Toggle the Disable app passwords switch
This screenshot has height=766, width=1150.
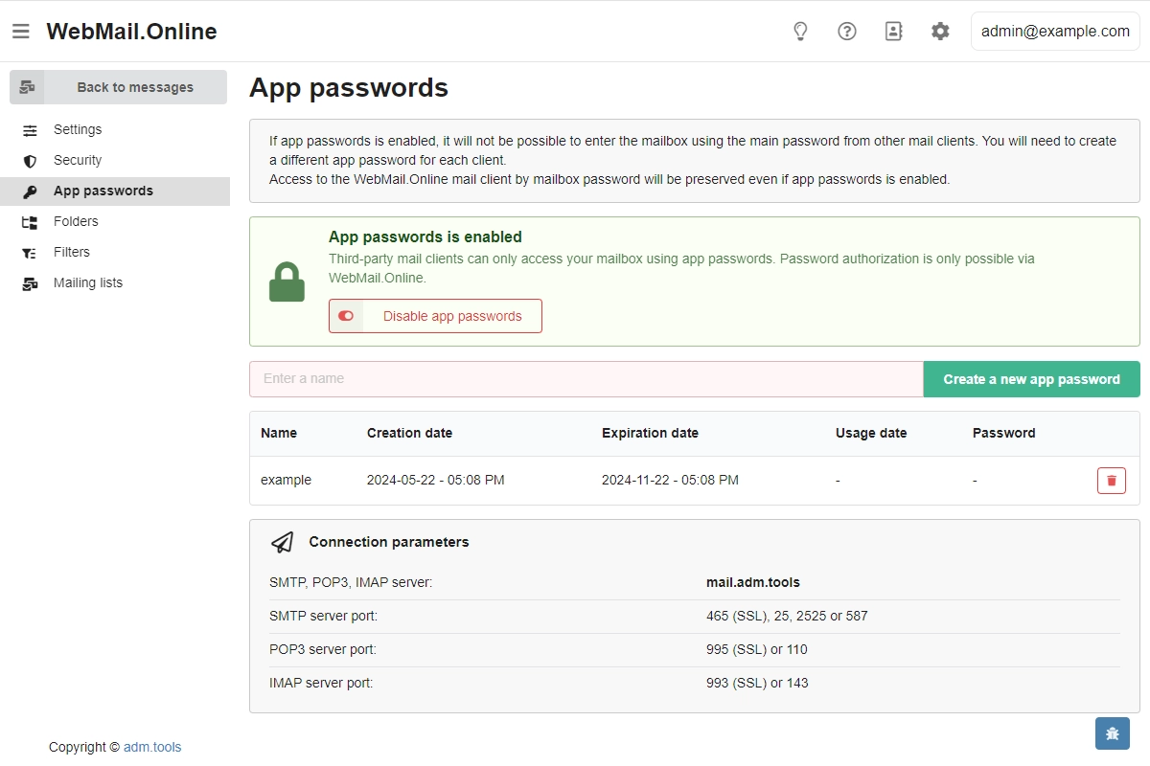pos(347,316)
